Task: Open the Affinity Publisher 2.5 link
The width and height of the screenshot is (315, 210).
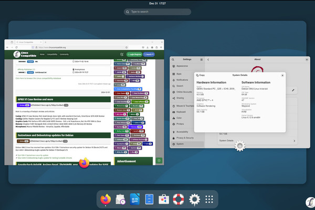Action: (x=26, y=69)
